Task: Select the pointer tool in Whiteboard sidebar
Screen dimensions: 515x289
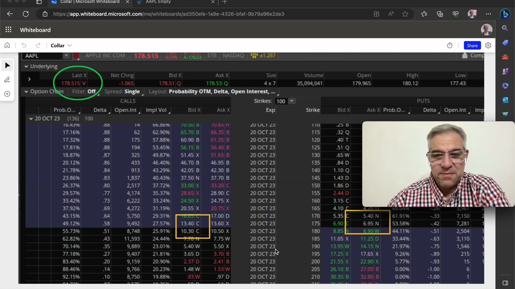Action: pos(7,65)
